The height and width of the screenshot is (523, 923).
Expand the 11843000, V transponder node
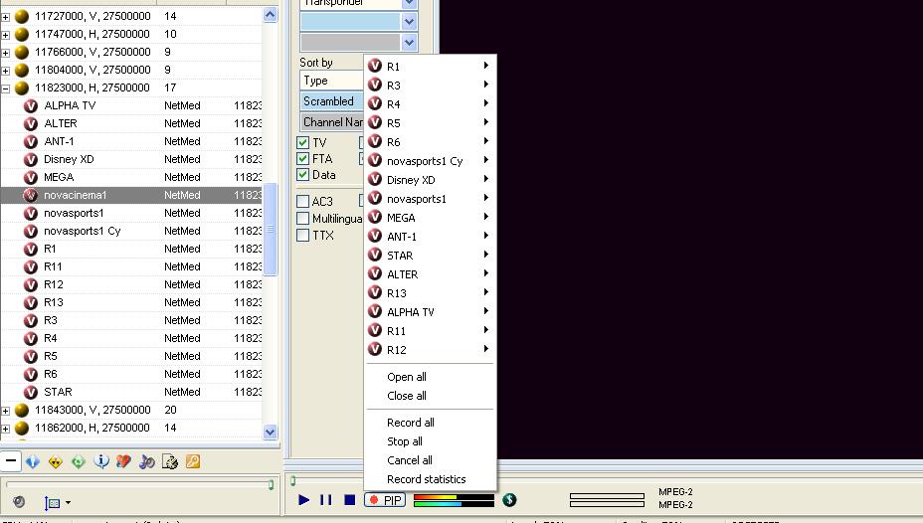[x=5, y=411]
